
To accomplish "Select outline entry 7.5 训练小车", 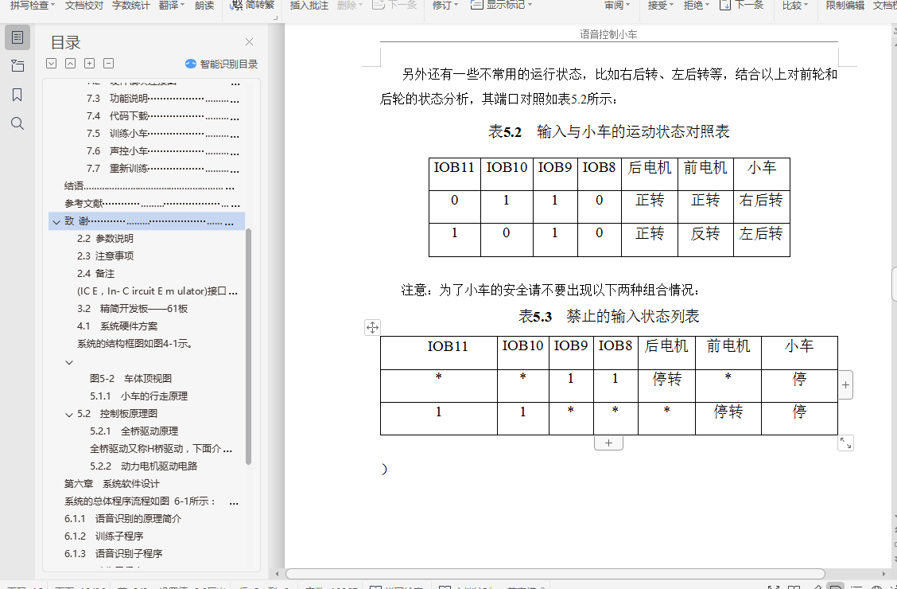I will pyautogui.click(x=163, y=134).
